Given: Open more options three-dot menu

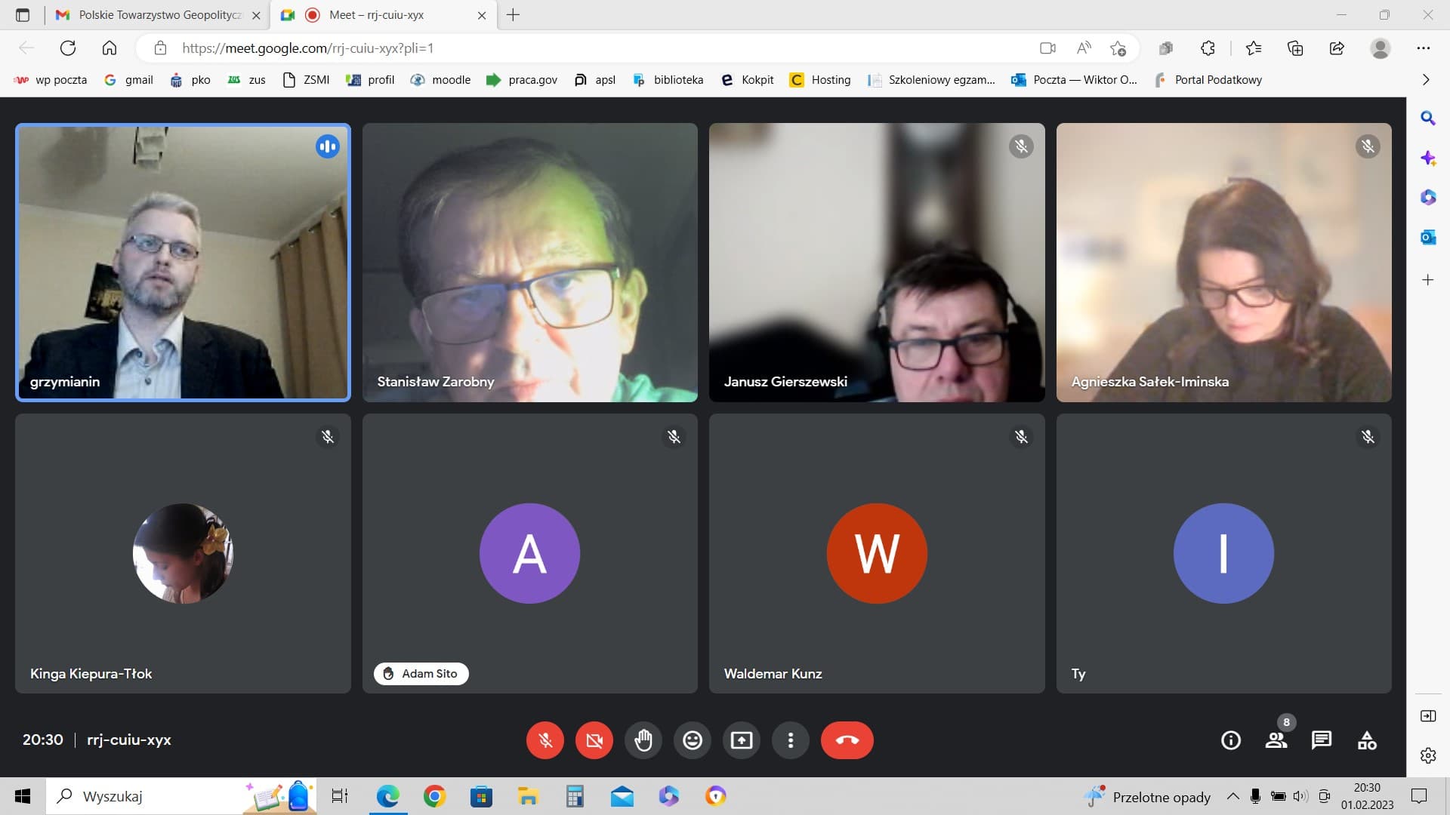Looking at the screenshot, I should (791, 740).
